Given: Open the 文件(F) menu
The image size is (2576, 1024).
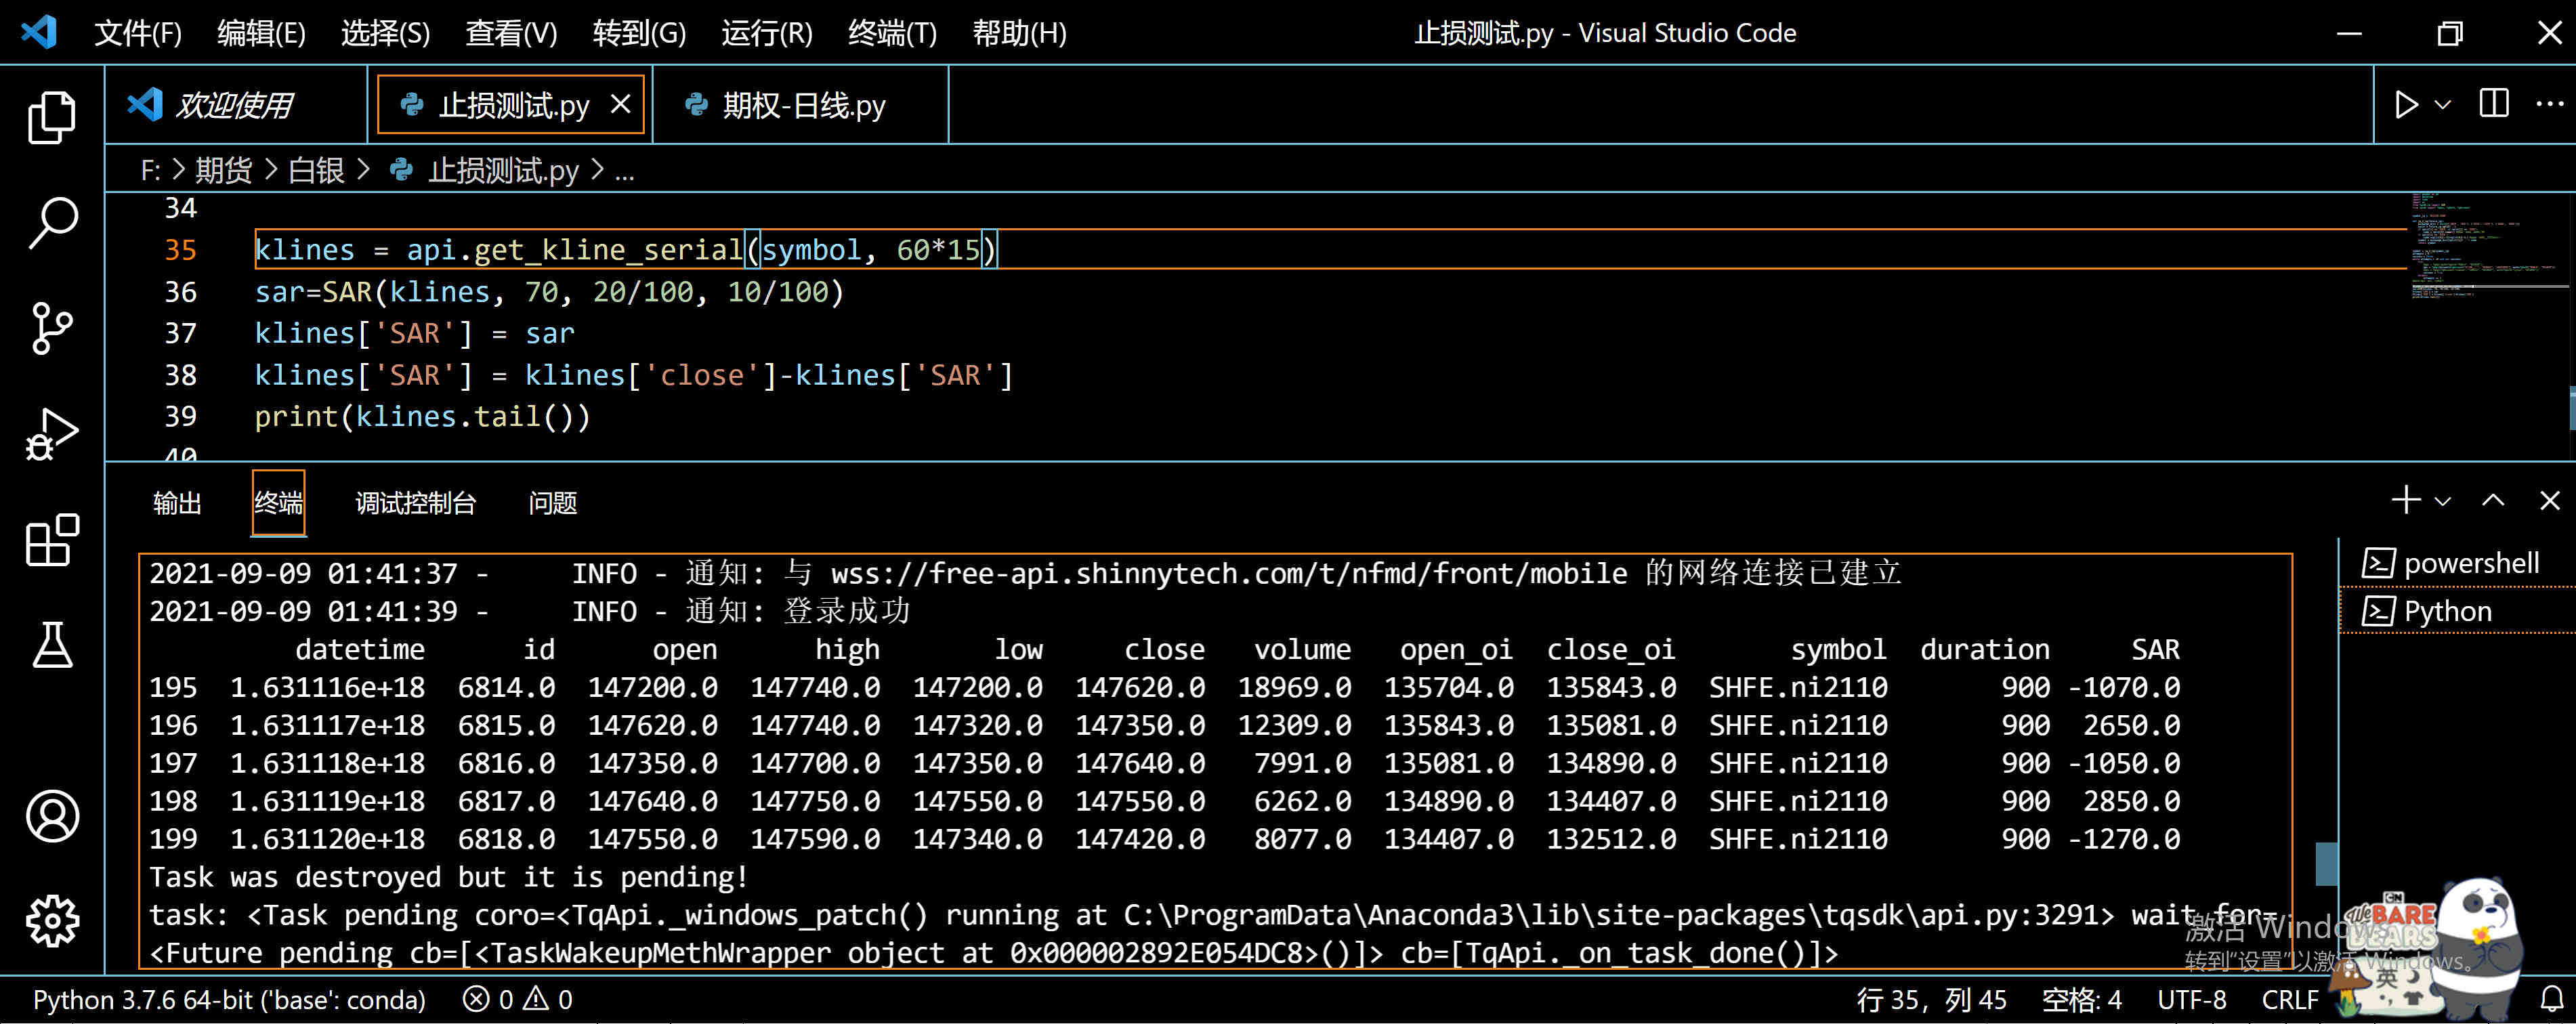Looking at the screenshot, I should point(138,33).
